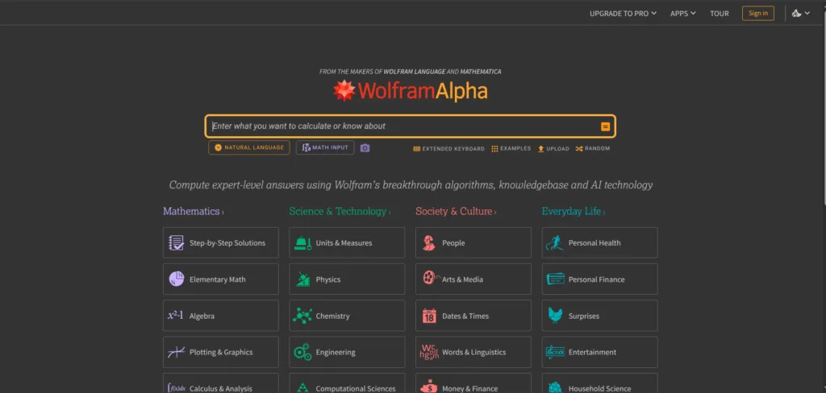Click the WolframAlpha logo
Viewport: 826px width, 393px height.
pyautogui.click(x=410, y=91)
